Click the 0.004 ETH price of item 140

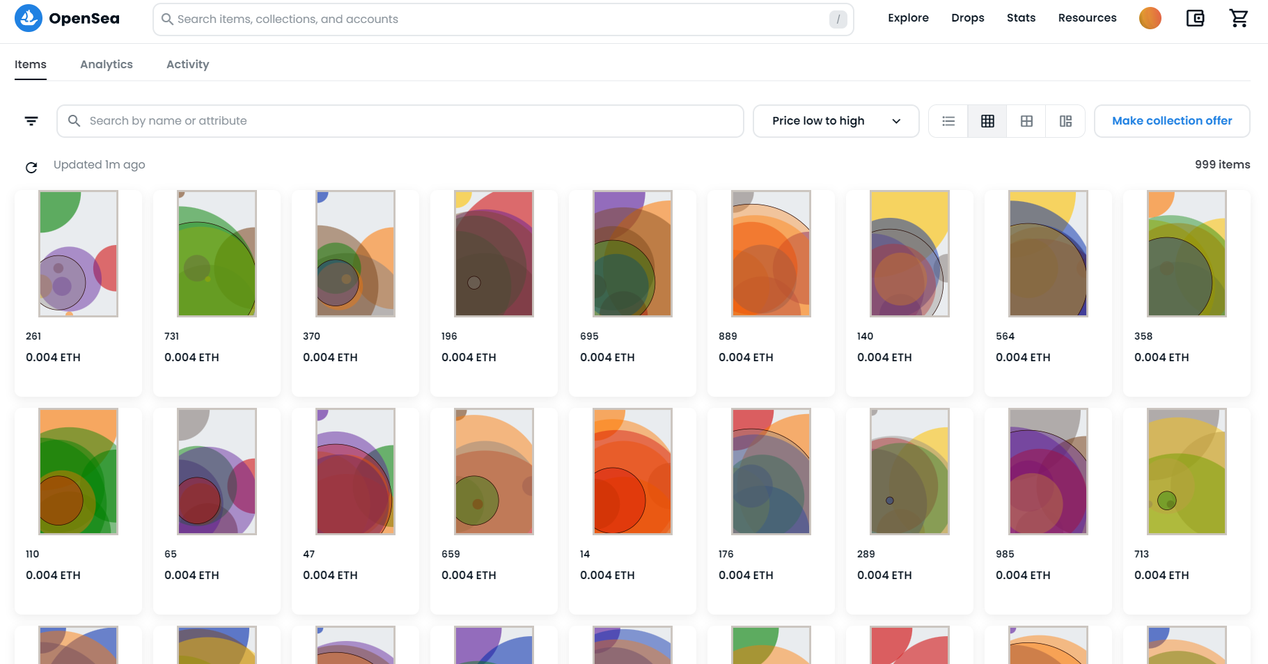[x=884, y=358]
